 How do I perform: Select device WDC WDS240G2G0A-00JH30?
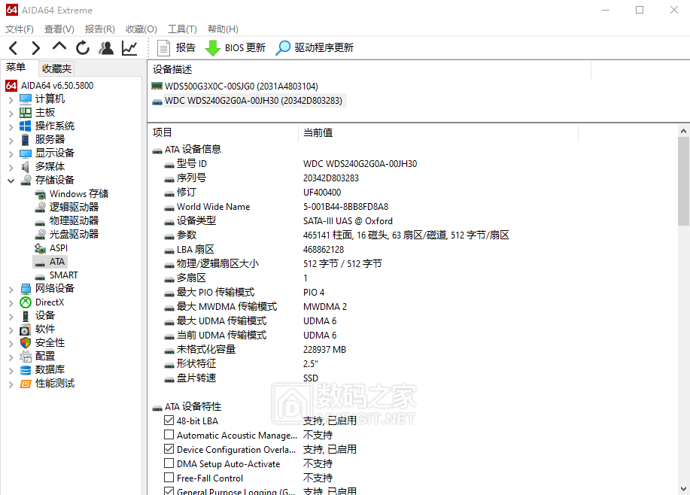(253, 101)
